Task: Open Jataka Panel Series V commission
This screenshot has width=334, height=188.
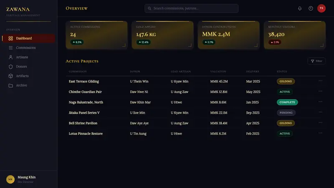Action: click(x=84, y=112)
